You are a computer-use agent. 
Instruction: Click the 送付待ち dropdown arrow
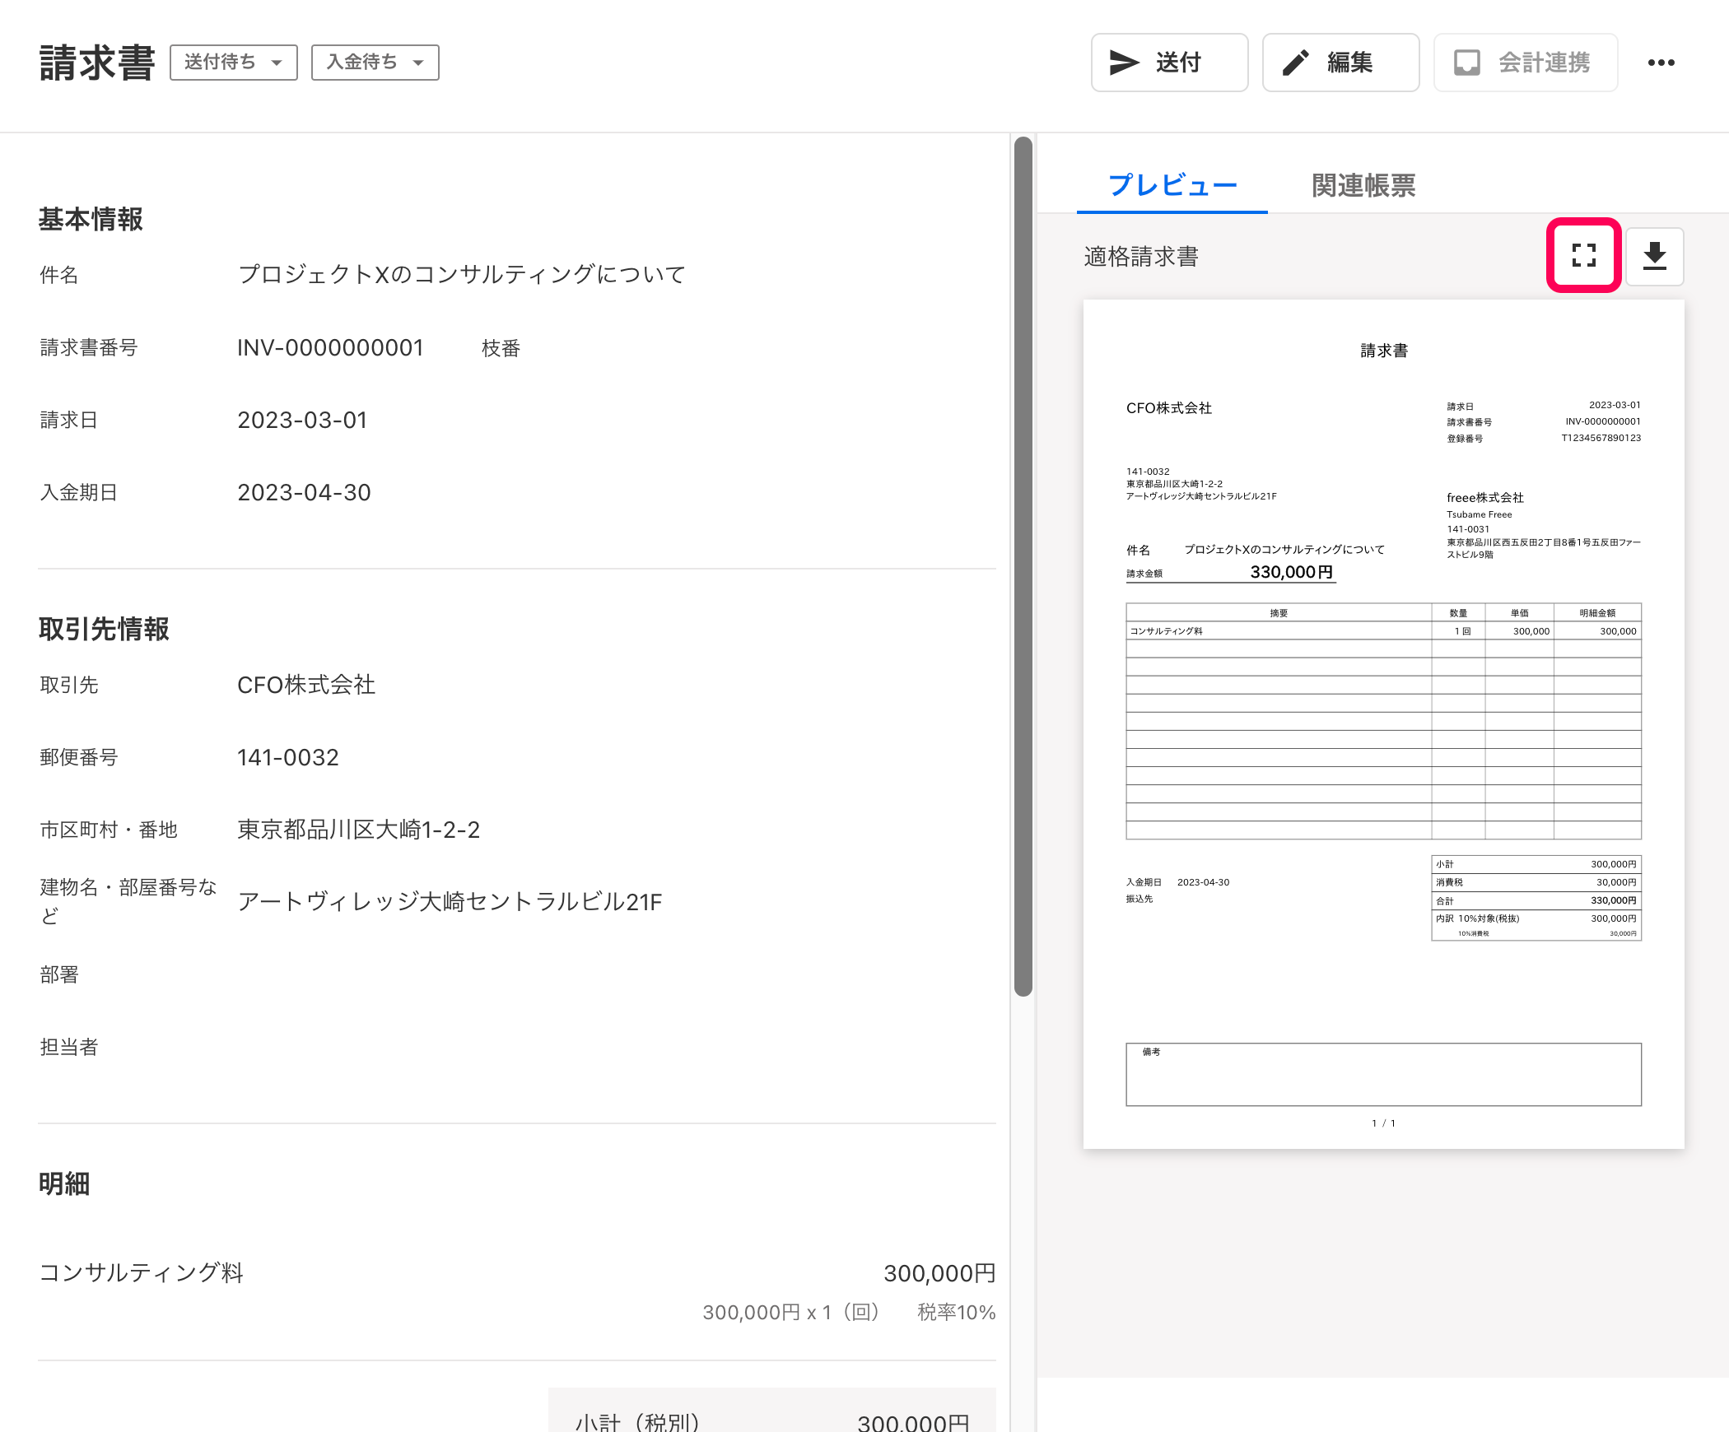coord(277,63)
